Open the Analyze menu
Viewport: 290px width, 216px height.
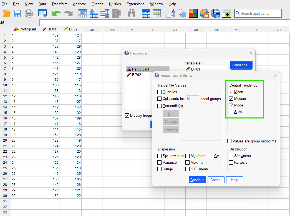[79, 4]
